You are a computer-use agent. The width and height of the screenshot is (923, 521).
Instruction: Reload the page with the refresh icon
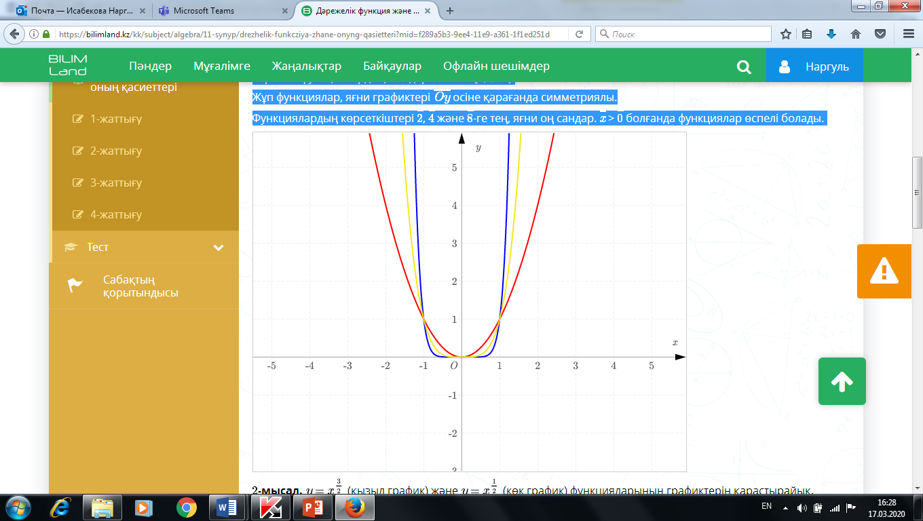pos(579,34)
